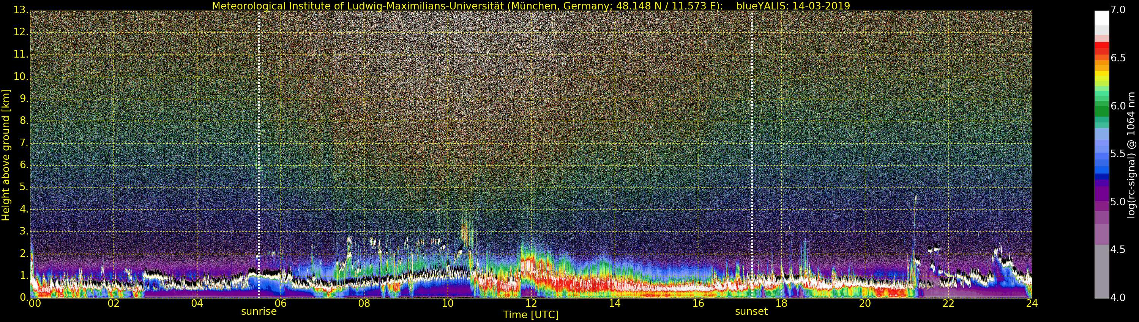Viewport: 1139px width, 322px height.
Task: Click the white top segment of the colorbar
Action: [x=1101, y=18]
